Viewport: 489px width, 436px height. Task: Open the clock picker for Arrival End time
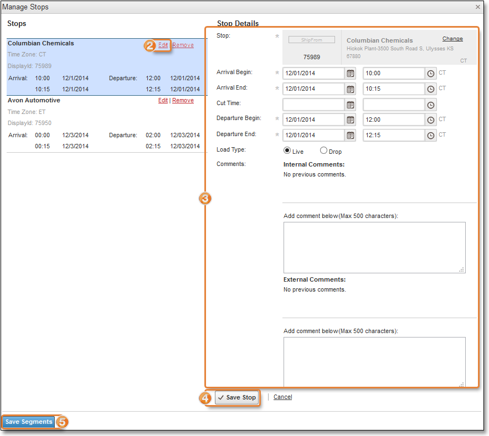coord(430,89)
